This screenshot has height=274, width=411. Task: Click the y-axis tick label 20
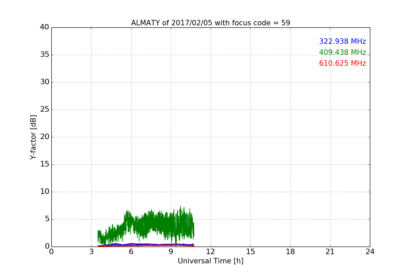click(x=45, y=137)
